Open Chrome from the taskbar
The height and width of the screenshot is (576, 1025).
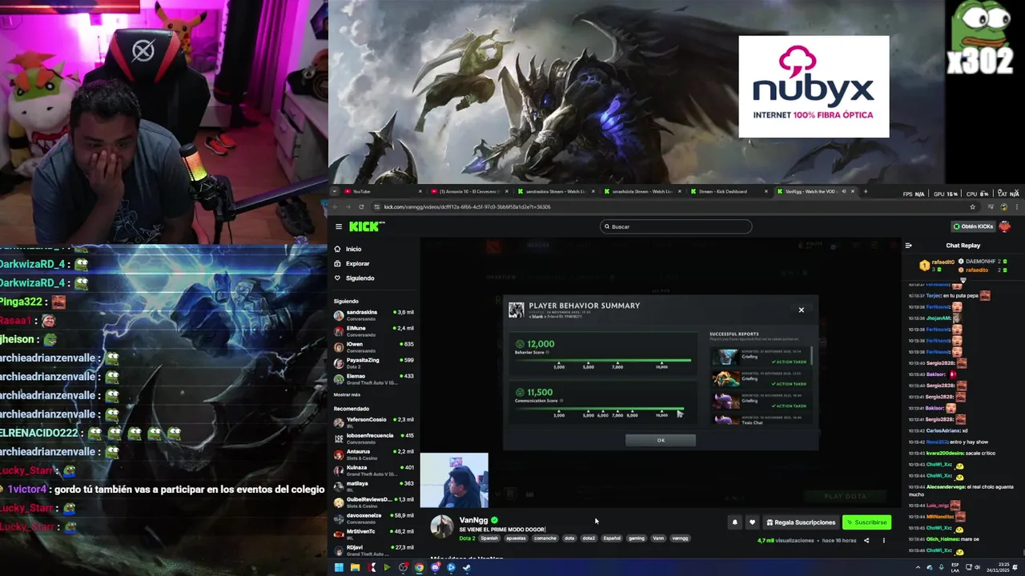(x=419, y=568)
